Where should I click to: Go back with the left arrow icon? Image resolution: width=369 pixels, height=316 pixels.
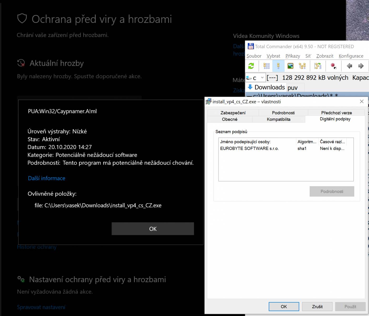(349, 66)
